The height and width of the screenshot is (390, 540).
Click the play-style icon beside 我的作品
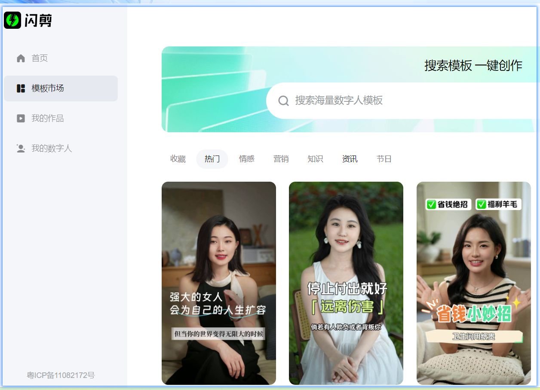20,118
